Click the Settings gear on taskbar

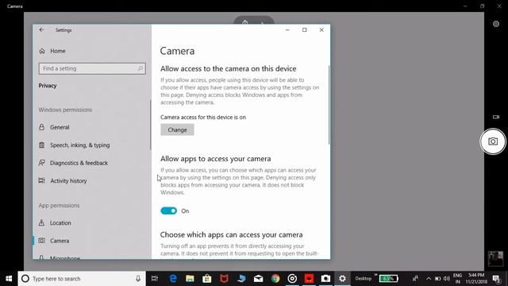click(342, 279)
